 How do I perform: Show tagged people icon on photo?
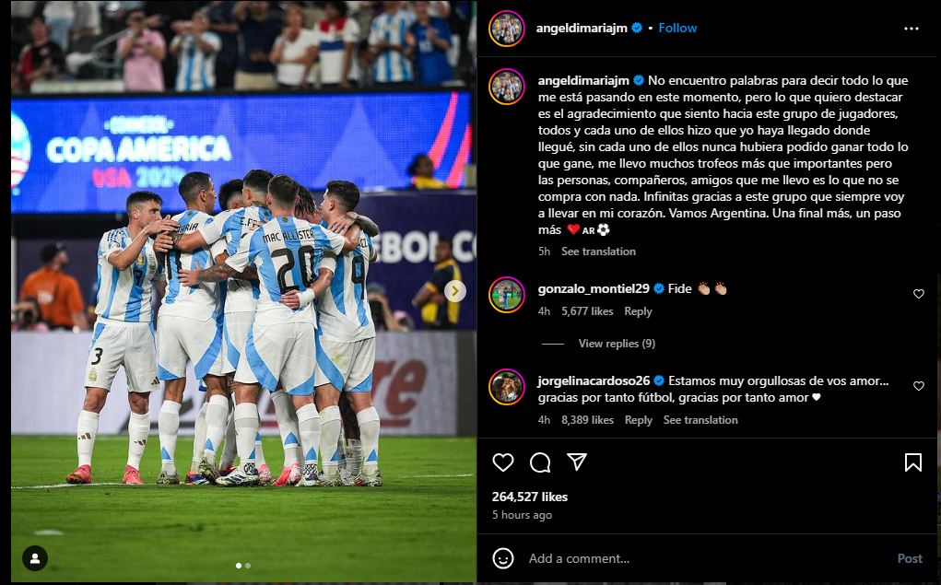pos(35,558)
